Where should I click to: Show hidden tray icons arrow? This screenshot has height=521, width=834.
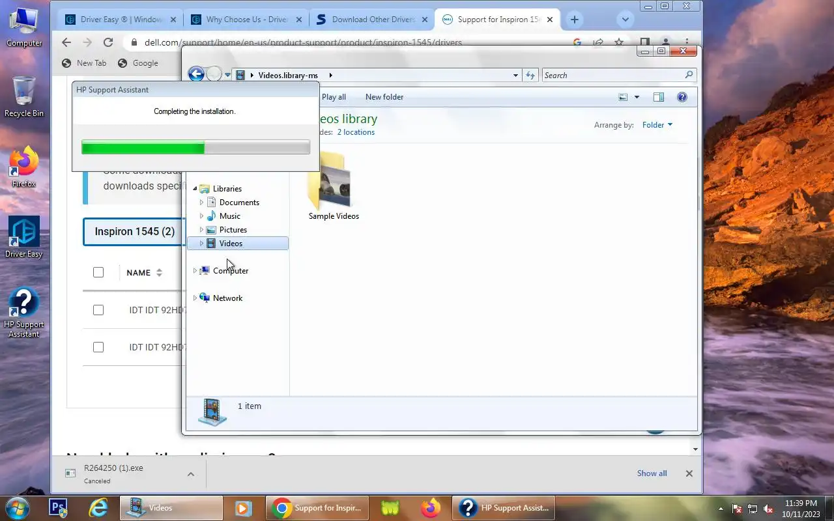721,509
